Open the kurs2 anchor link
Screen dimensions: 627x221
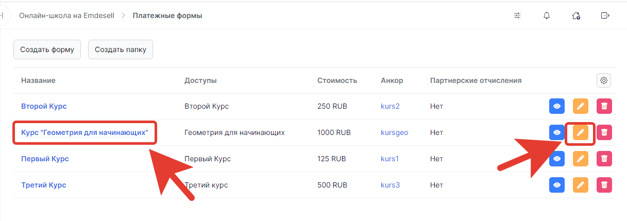(390, 106)
